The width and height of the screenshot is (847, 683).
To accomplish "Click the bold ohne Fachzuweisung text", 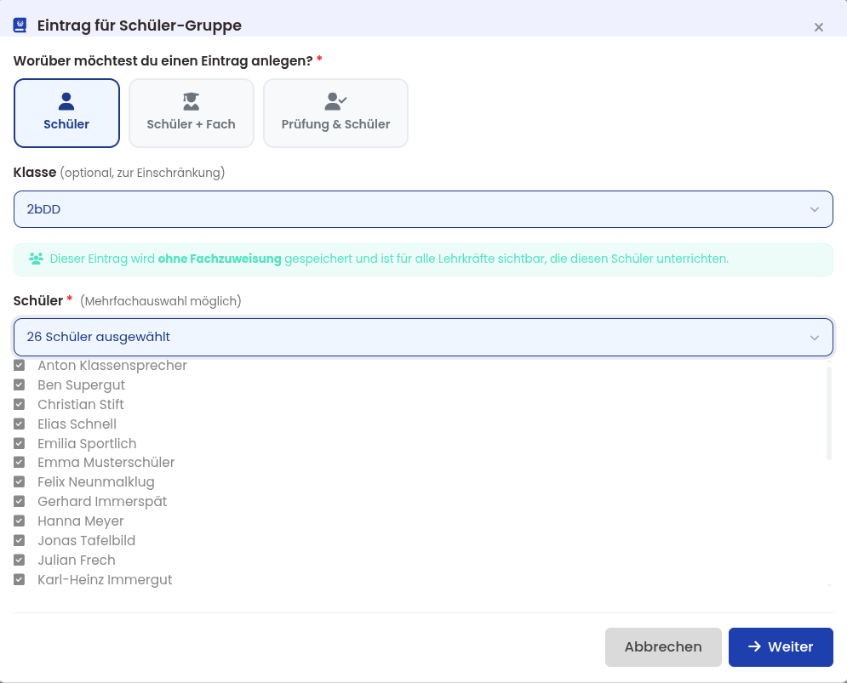I will coord(220,259).
